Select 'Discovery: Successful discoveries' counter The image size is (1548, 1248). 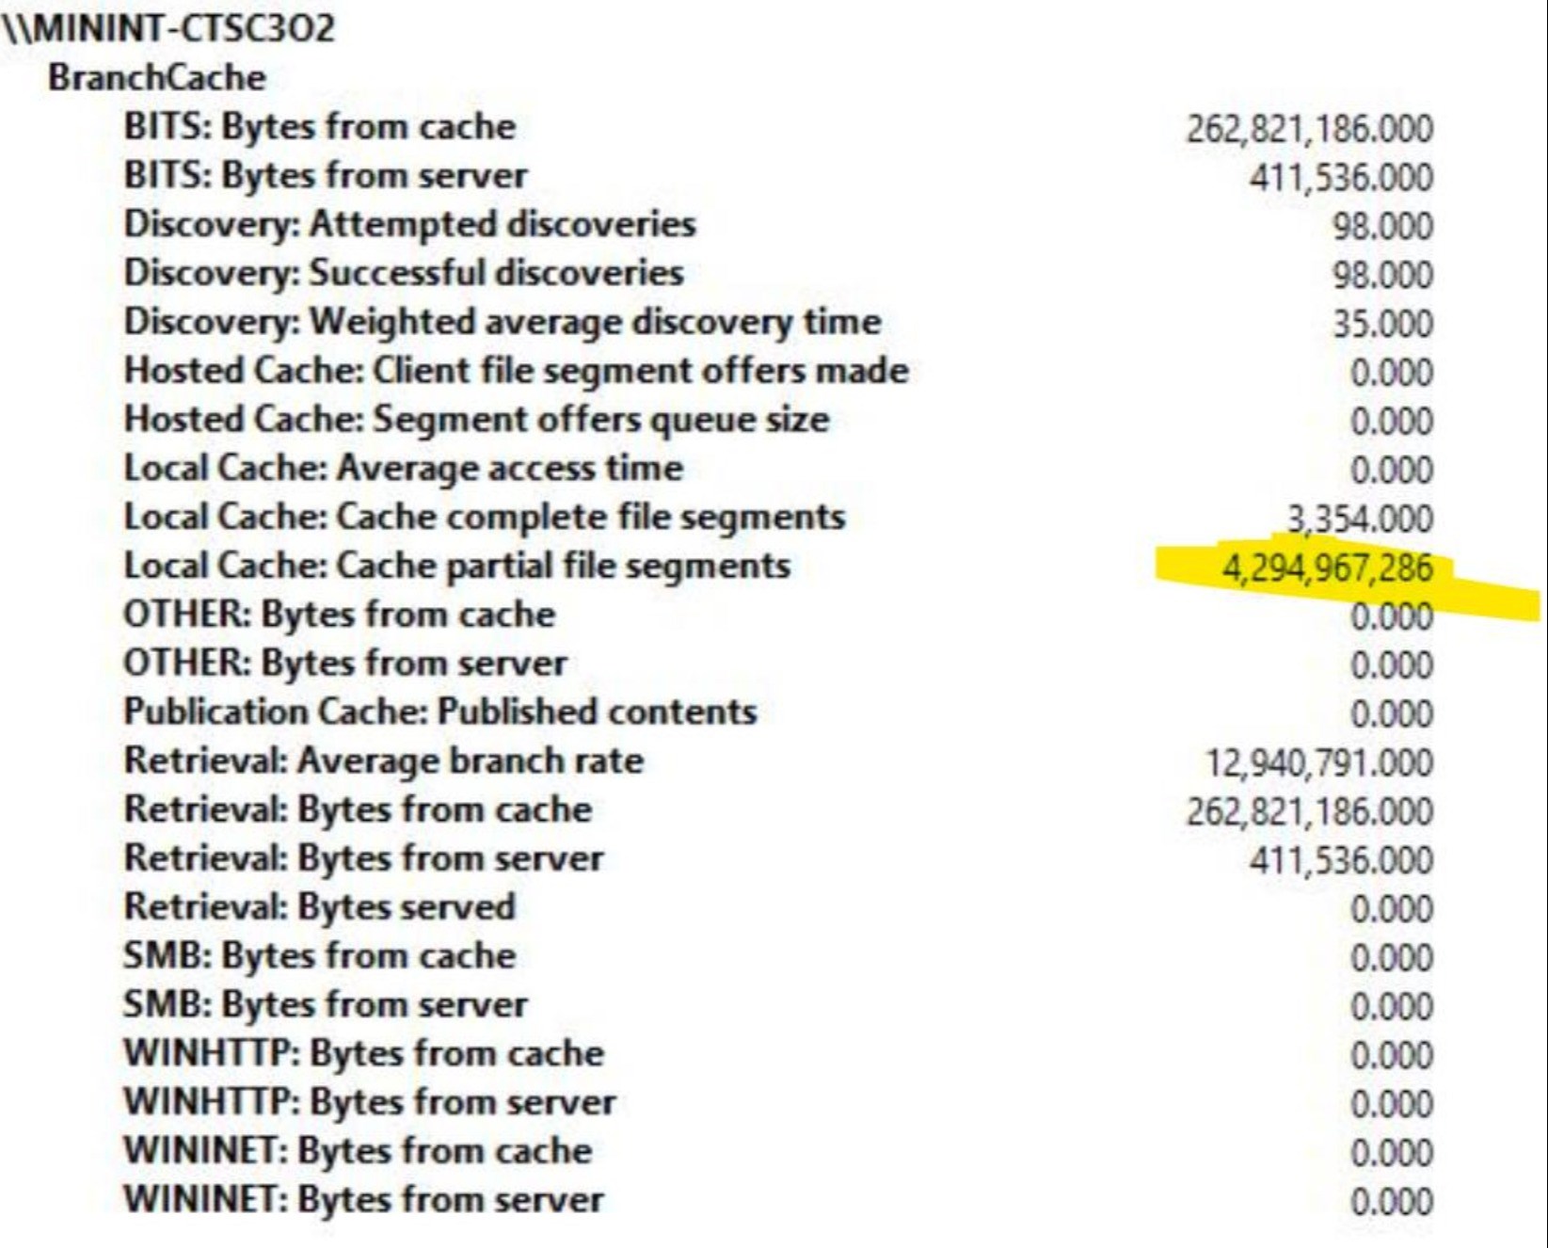[x=404, y=273]
